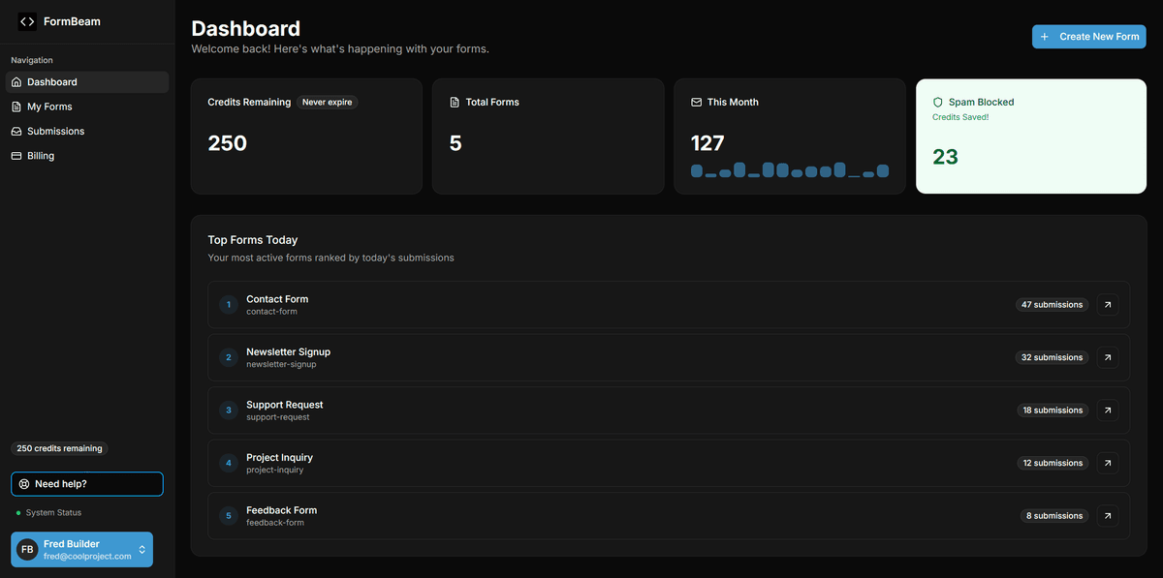Viewport: 1163px width, 578px height.
Task: Select the Billing card icon
Action: click(x=16, y=155)
